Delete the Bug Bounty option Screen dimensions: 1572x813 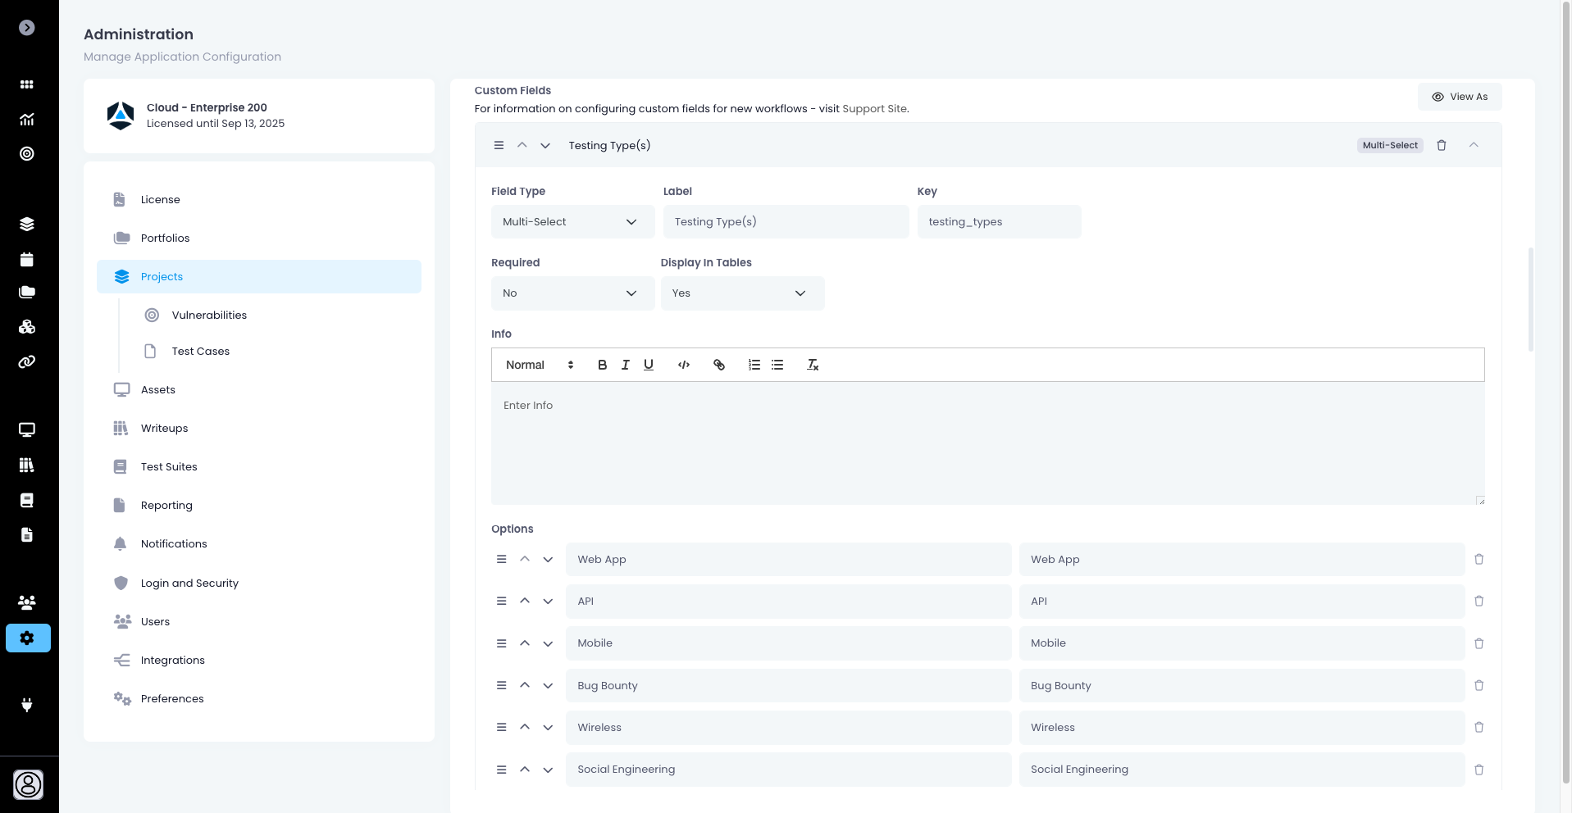pos(1479,685)
